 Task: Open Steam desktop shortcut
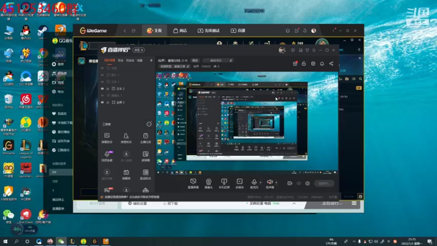coord(43,32)
